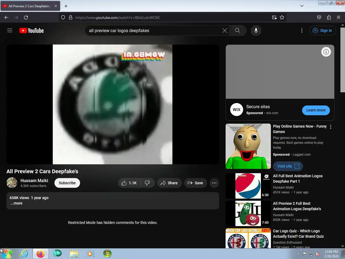Open Baldi thumbnail of games ad
This screenshot has height=259, width=345.
[x=248, y=146]
